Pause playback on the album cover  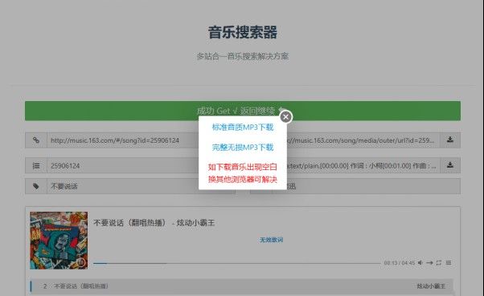(x=80, y=262)
